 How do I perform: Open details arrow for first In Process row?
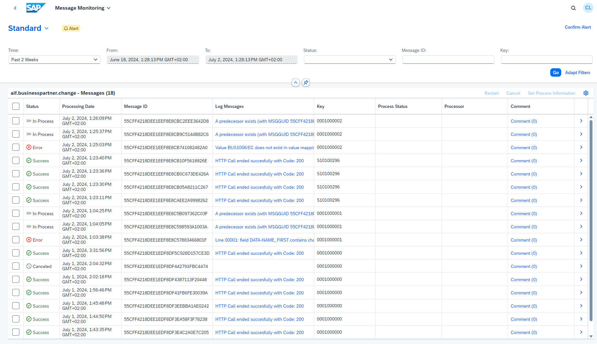tap(581, 121)
